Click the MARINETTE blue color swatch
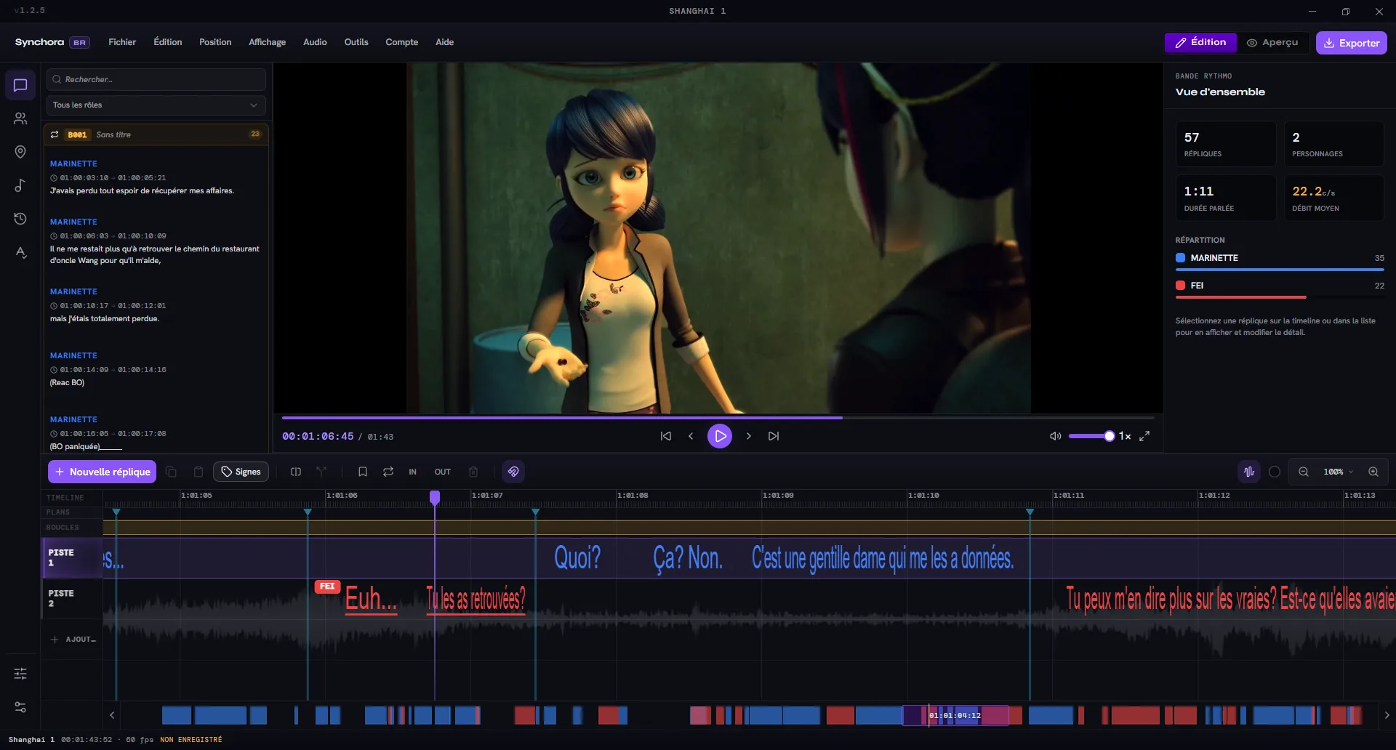 click(x=1180, y=258)
